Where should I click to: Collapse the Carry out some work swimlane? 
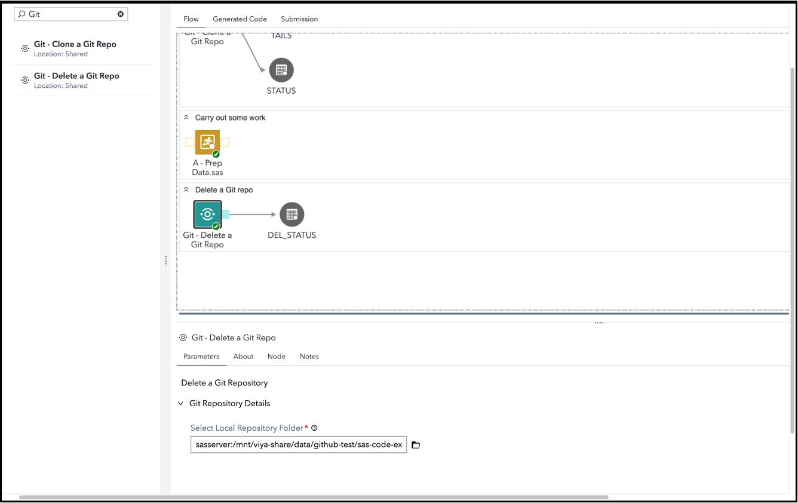[186, 118]
